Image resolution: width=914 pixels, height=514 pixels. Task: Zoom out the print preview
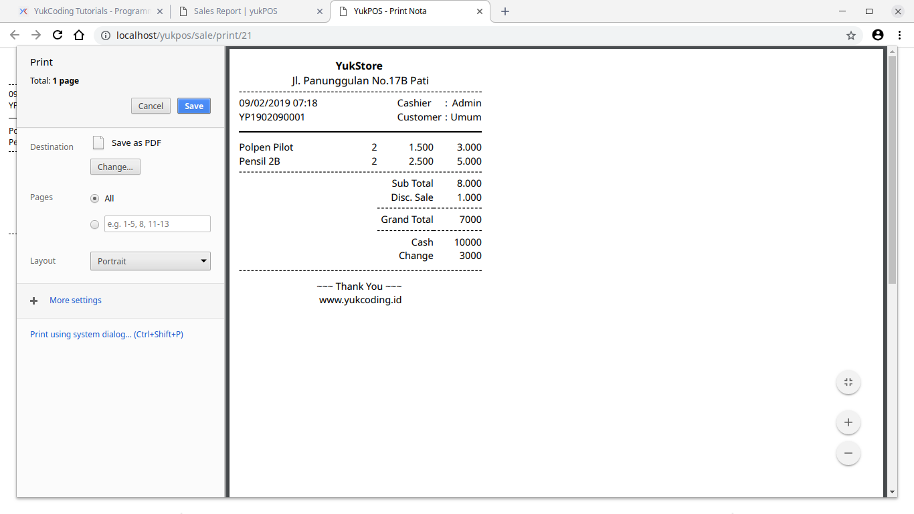[848, 453]
